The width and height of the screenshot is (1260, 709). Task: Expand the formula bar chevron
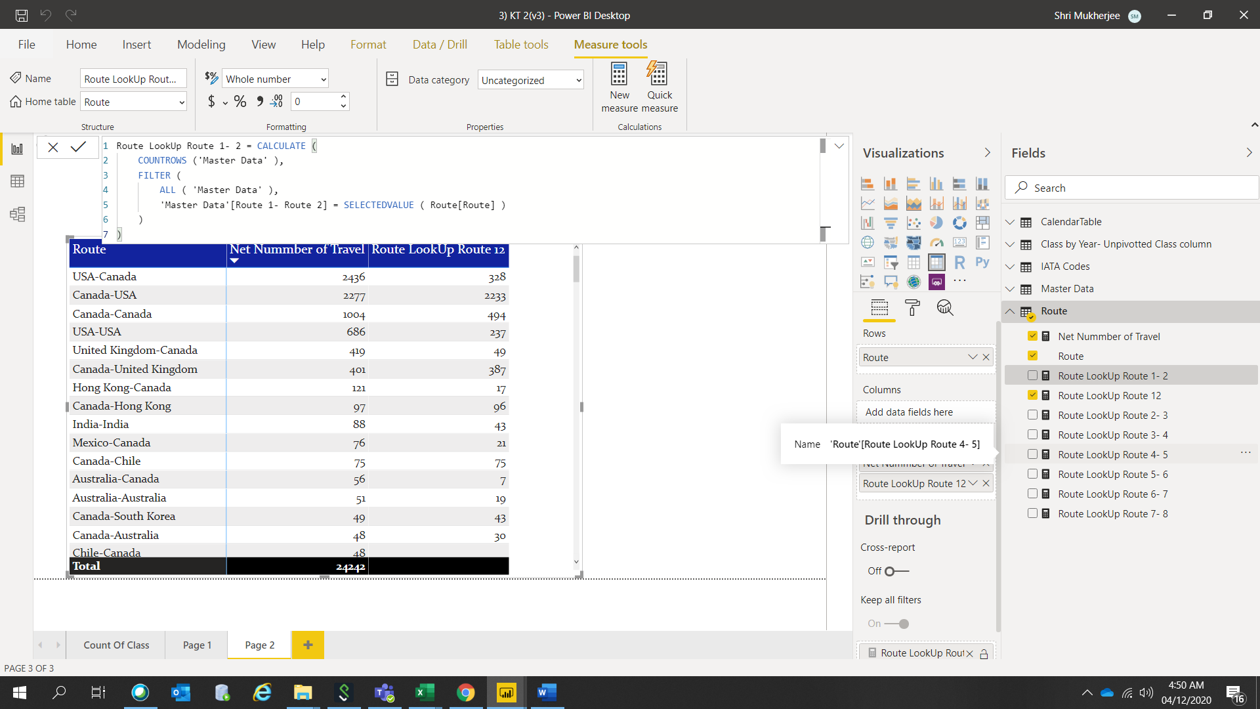coord(839,146)
